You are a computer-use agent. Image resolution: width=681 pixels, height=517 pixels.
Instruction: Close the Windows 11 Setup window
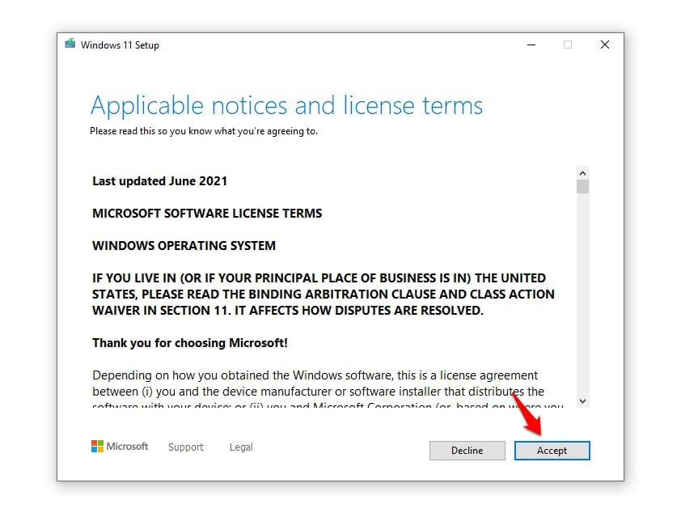pos(604,44)
